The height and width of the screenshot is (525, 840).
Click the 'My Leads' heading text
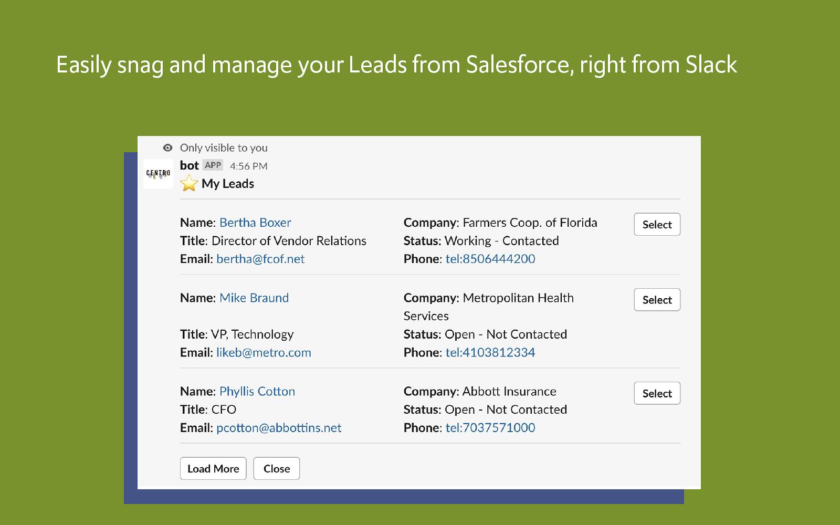coord(228,184)
